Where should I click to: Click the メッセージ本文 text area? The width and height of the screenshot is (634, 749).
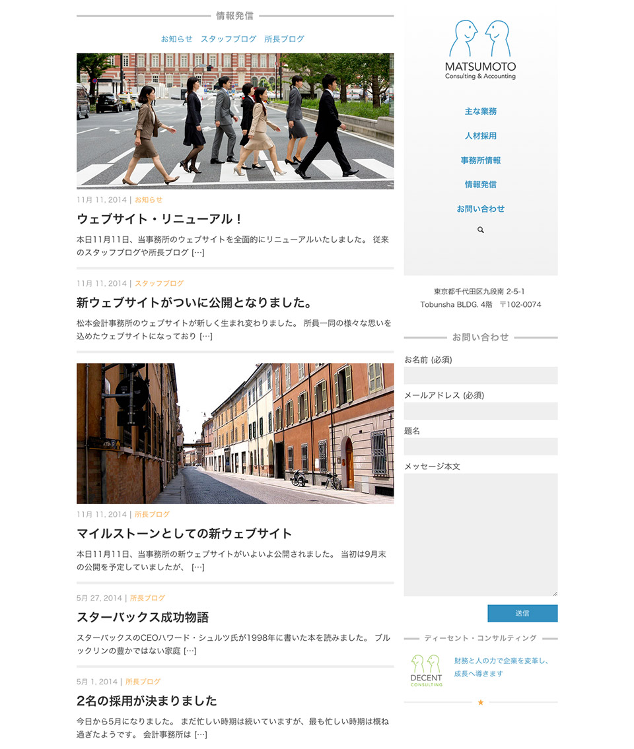click(481, 535)
